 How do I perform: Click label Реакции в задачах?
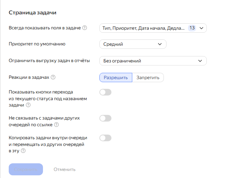click(29, 77)
